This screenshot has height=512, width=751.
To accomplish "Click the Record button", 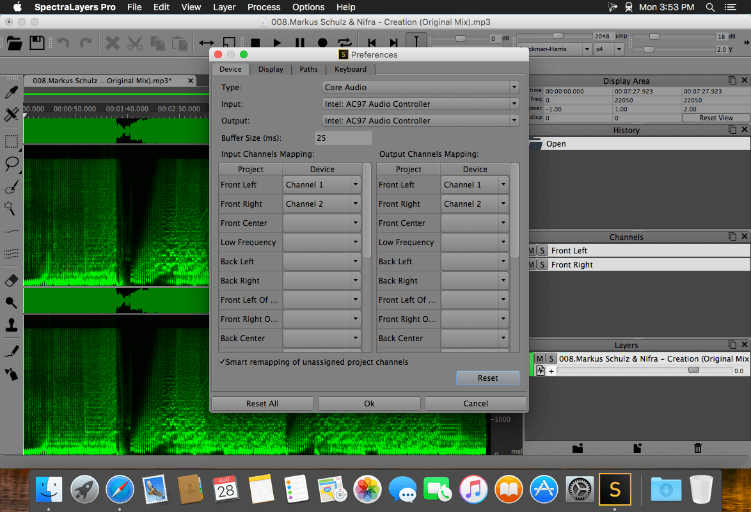I will click(x=322, y=43).
